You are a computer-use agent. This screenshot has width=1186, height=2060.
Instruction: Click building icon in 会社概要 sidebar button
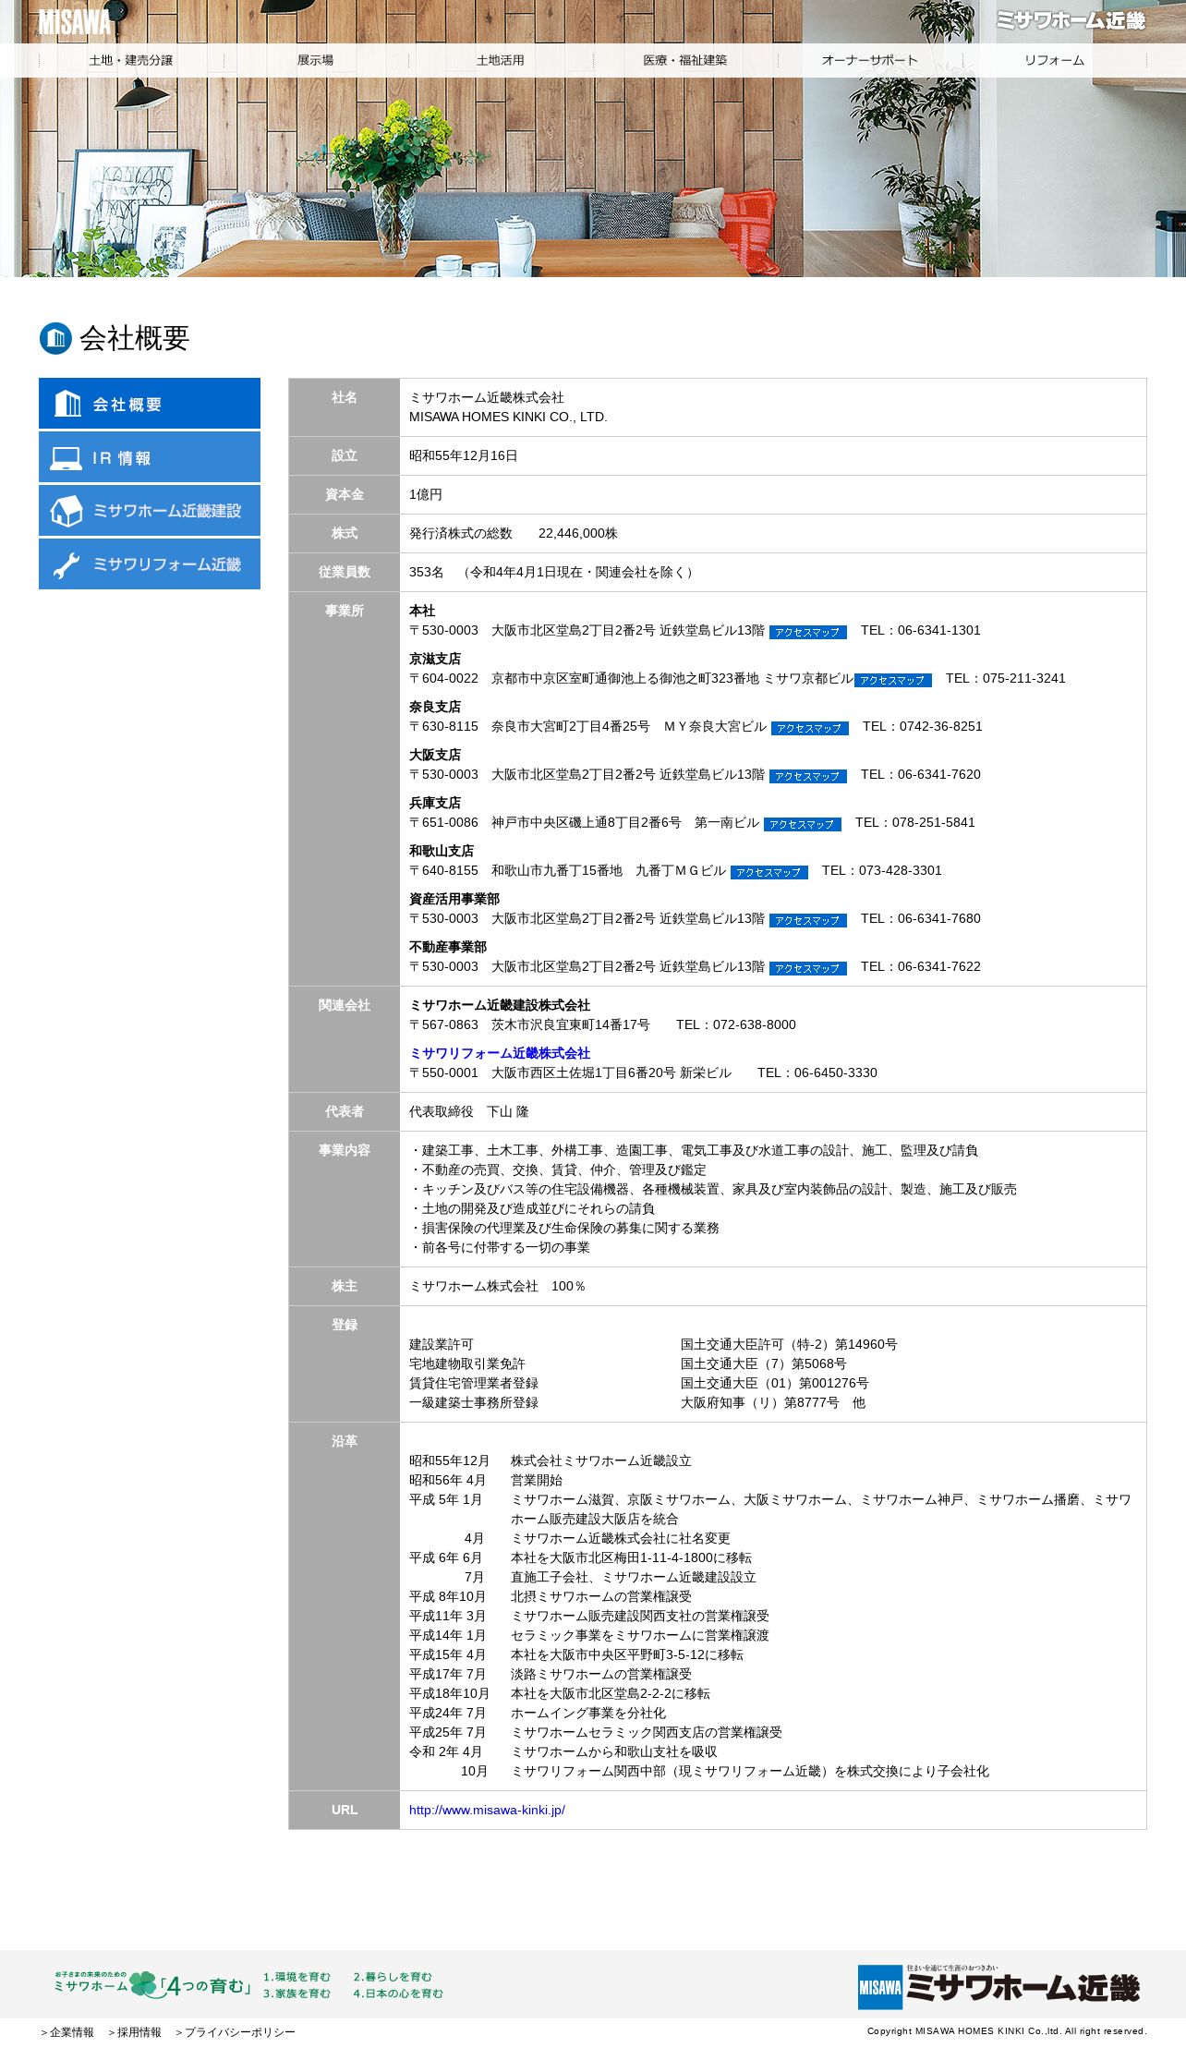[x=67, y=404]
